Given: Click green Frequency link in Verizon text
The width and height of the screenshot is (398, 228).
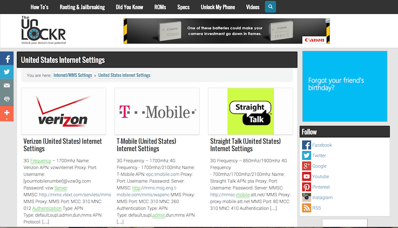Looking at the screenshot, I should click(x=41, y=161).
